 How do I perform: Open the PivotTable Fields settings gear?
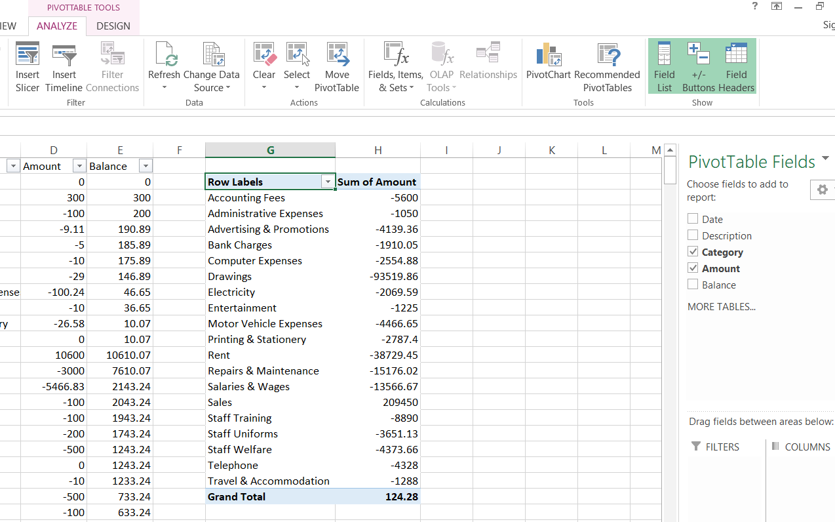[822, 190]
